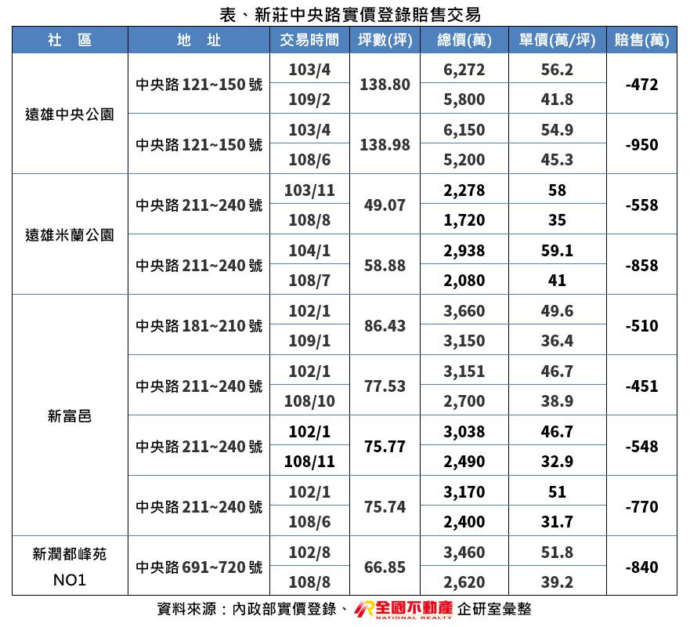Select the 108/10 transaction date cell
This screenshot has height=627, width=690.
pos(309,401)
